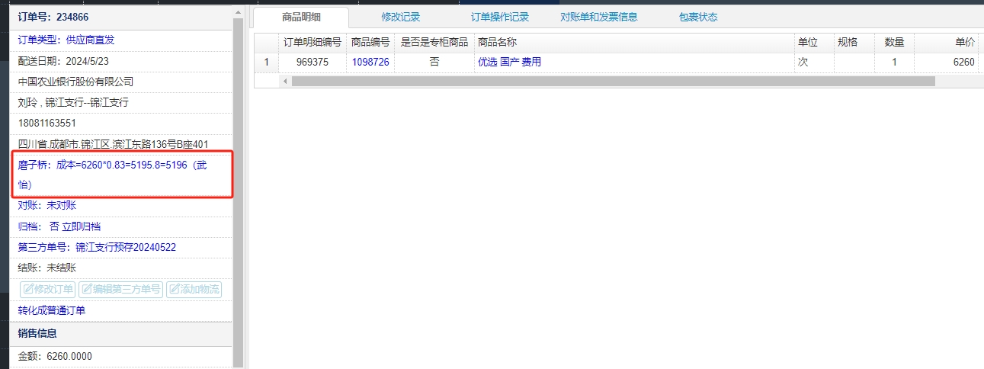The image size is (984, 369).
Task: Click the 修改订单 button
Action: pyautogui.click(x=48, y=289)
